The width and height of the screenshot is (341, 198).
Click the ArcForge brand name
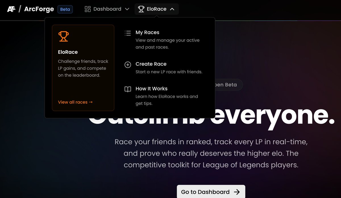pyautogui.click(x=39, y=9)
